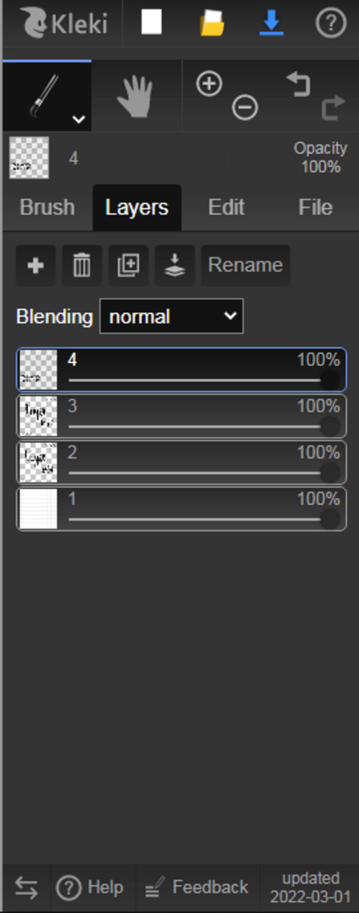Add a new layer with plus icon
The width and height of the screenshot is (359, 913).
pos(35,265)
